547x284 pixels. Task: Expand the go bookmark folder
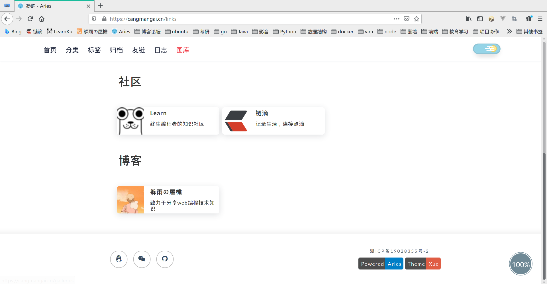point(220,32)
